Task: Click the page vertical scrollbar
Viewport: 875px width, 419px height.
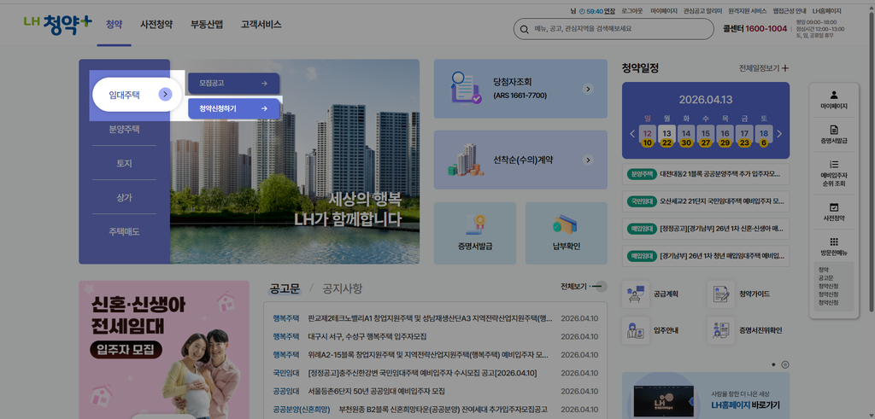Action: pyautogui.click(x=872, y=161)
